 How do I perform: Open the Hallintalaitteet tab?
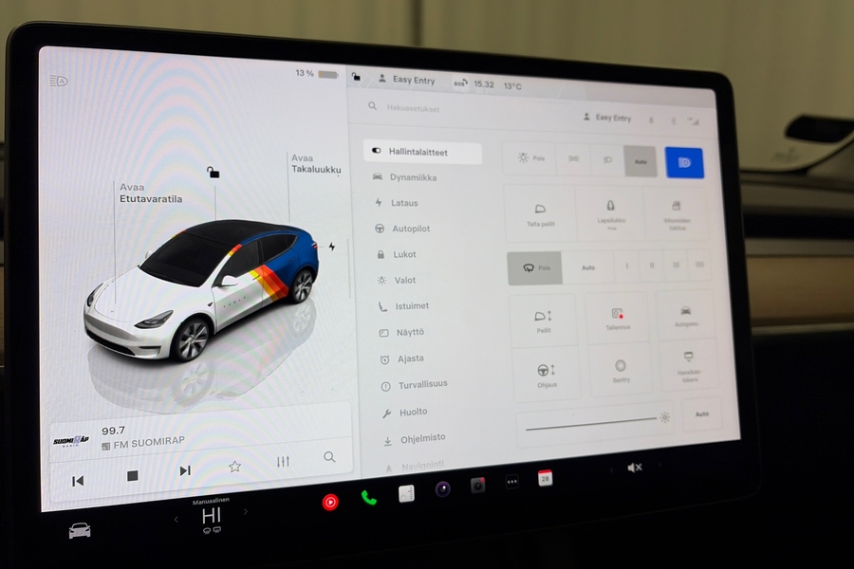[x=418, y=151]
